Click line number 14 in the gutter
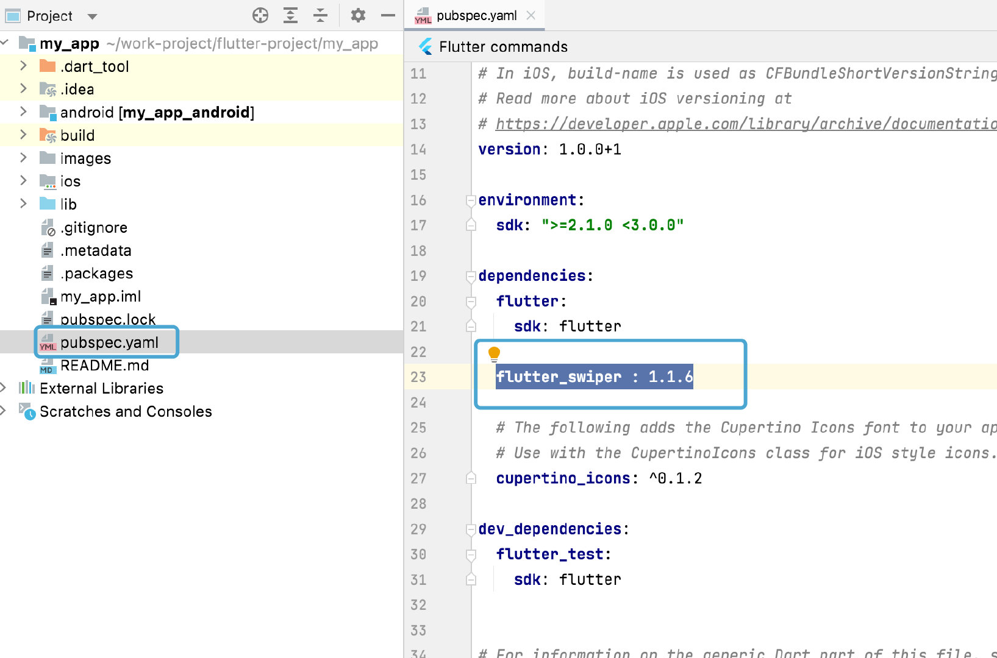Image resolution: width=997 pixels, height=658 pixels. pos(418,149)
